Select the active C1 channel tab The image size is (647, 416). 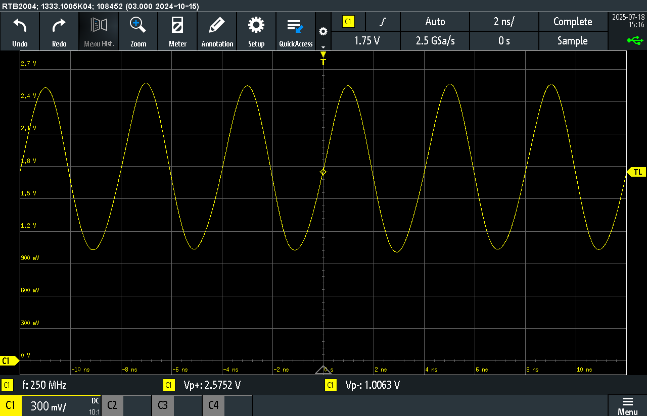[11, 405]
